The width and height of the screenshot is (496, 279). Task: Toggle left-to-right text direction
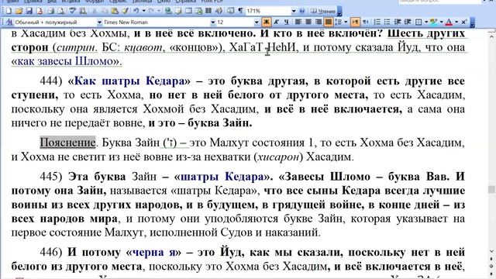[x=355, y=22]
